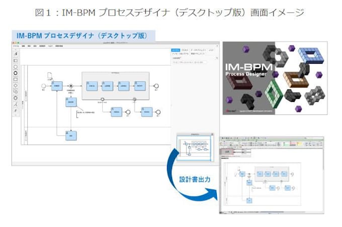
Task: Switch to the プロセス properties tab
Action: [x=185, y=51]
